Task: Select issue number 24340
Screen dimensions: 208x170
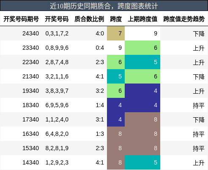Action: pyautogui.click(x=31, y=33)
